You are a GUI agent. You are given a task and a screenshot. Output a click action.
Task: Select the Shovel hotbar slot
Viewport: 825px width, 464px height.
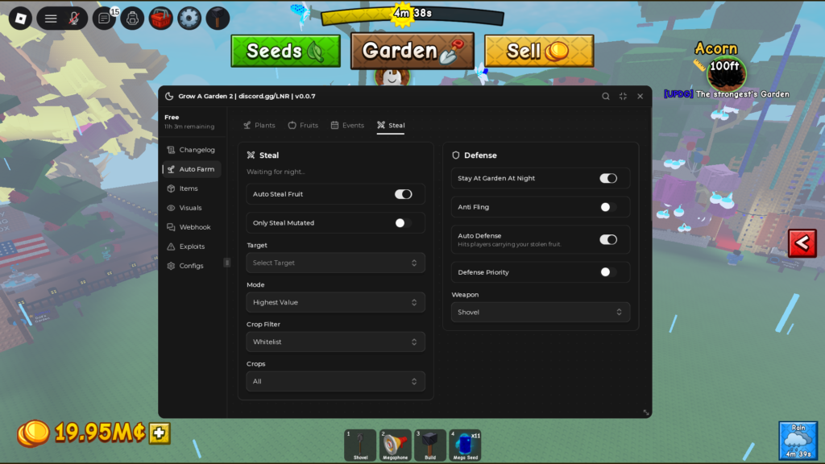click(x=360, y=445)
